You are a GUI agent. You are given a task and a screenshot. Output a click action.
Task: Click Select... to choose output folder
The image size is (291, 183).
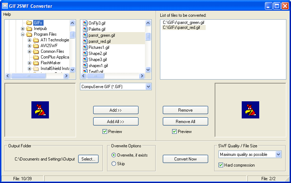(88, 159)
